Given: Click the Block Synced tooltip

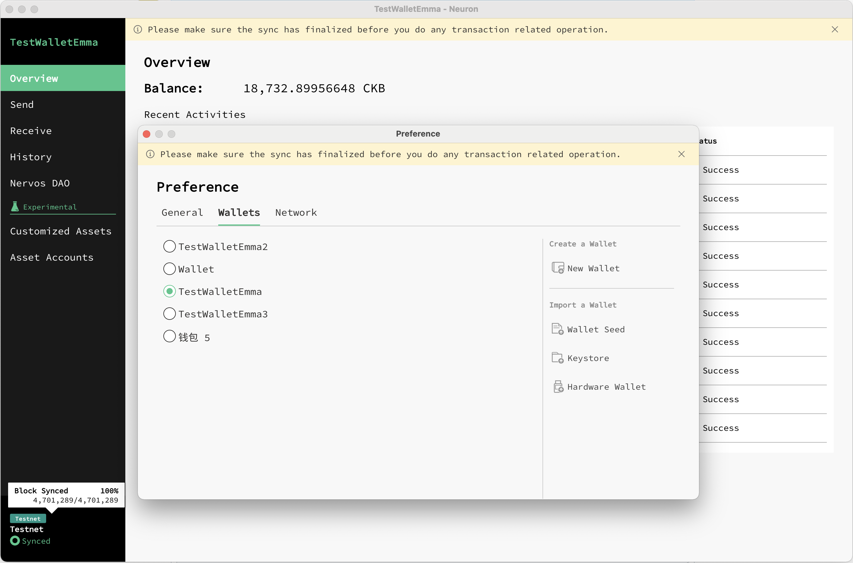Looking at the screenshot, I should coord(66,495).
